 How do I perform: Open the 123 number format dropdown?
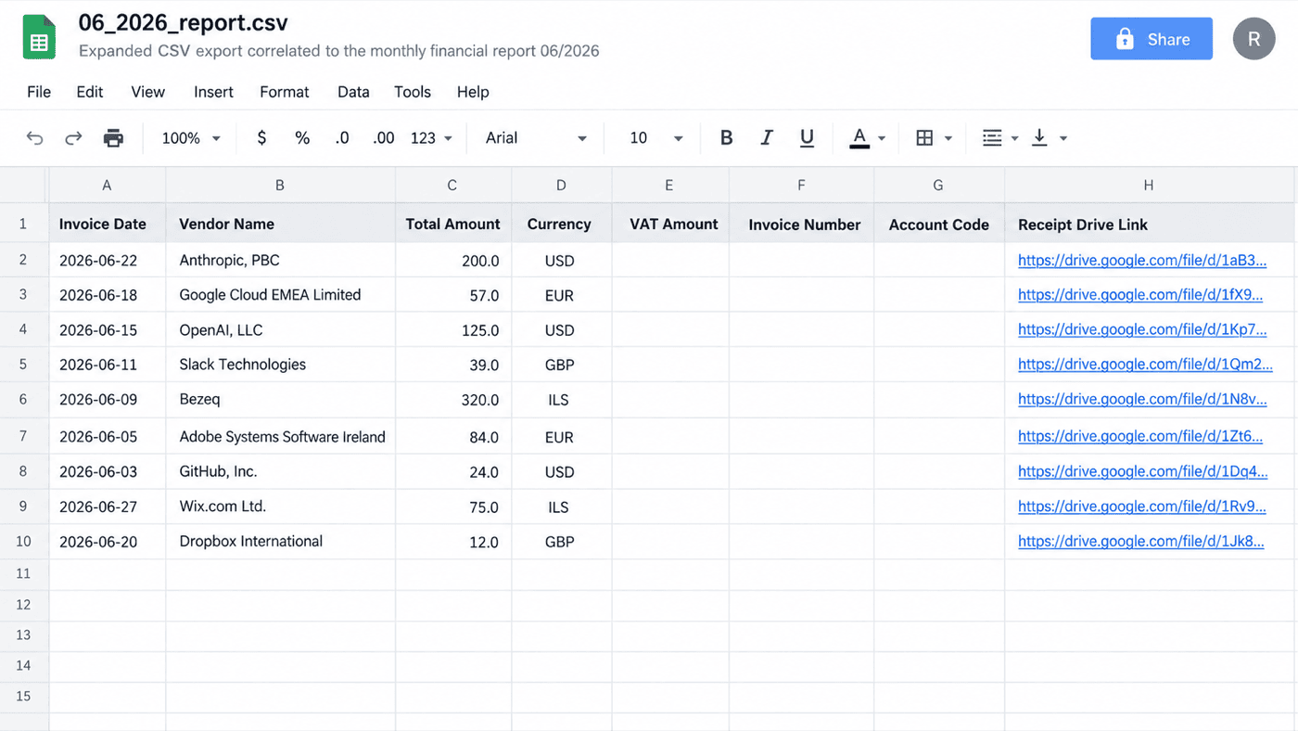tap(431, 138)
